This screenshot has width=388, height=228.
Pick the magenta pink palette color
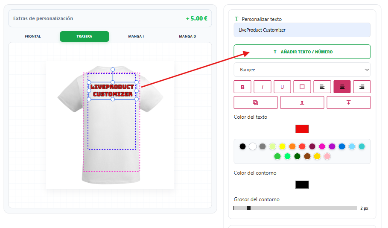pyautogui.click(x=322, y=146)
